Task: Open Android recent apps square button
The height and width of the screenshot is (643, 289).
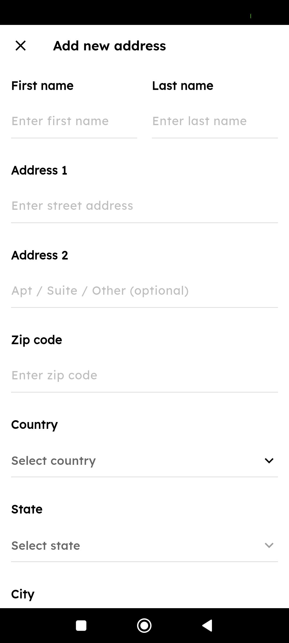Action: (81, 626)
